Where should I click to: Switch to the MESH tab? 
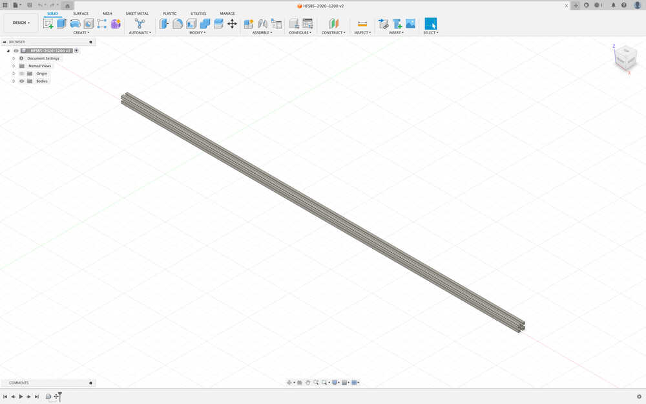(x=107, y=14)
